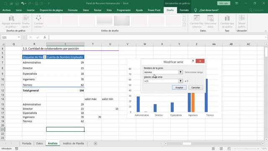This screenshot has height=151, width=268.
Task: Click Cancelar in Modificar serie dialog
Action: coord(196,88)
